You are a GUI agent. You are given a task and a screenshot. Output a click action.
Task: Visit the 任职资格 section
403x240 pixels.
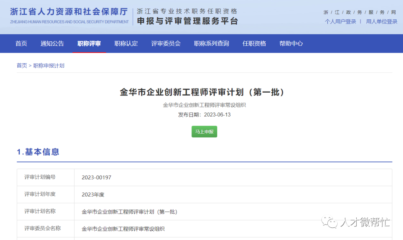254,44
